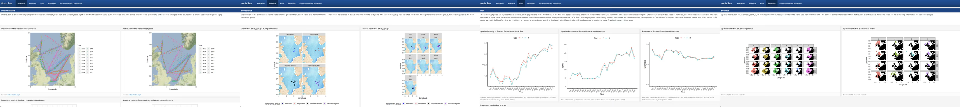Open the Plankton tab in the Zoobenthos dashboard

[x=261, y=3]
